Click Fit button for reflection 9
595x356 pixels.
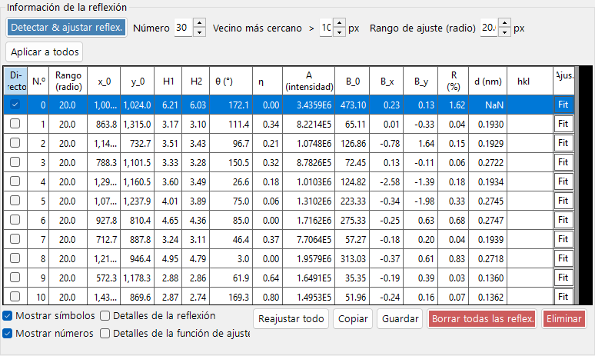click(x=563, y=278)
